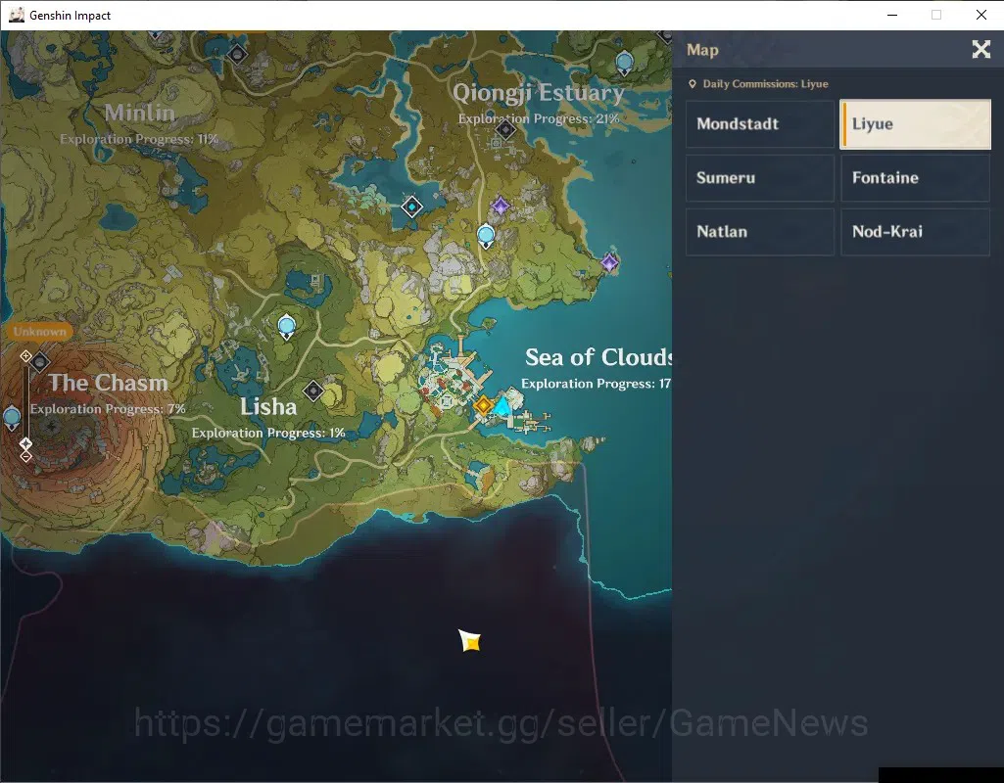Close the Map region panel
Image resolution: width=1004 pixels, height=783 pixels.
(980, 49)
